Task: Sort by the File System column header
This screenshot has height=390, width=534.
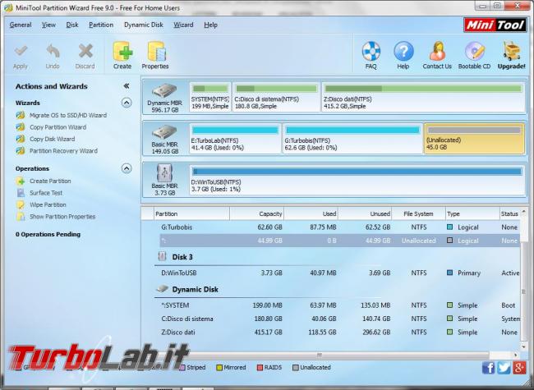Action: point(418,213)
